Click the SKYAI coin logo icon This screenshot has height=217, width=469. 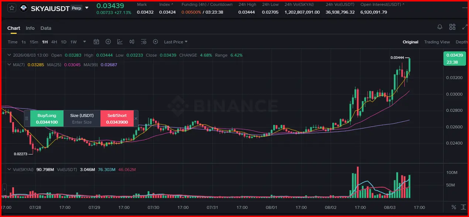pos(24,8)
